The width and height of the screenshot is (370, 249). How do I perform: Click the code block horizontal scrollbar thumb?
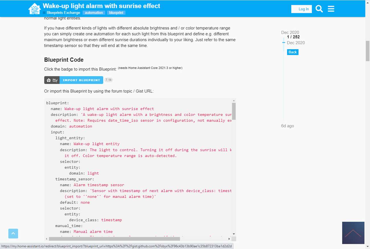click(114, 239)
